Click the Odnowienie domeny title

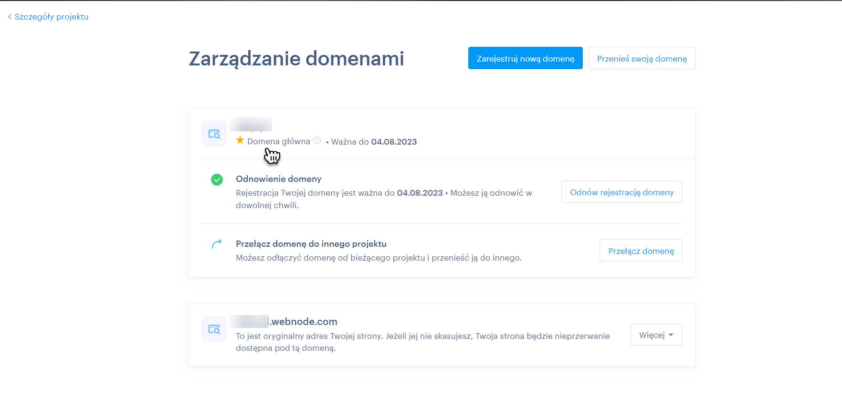click(278, 179)
